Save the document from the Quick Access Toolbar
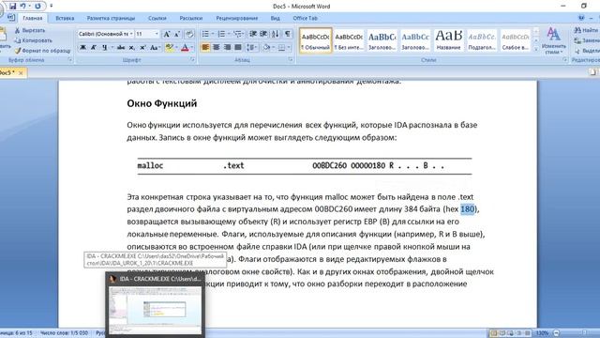Viewport: 600px width, 338px height. pyautogui.click(x=12, y=7)
